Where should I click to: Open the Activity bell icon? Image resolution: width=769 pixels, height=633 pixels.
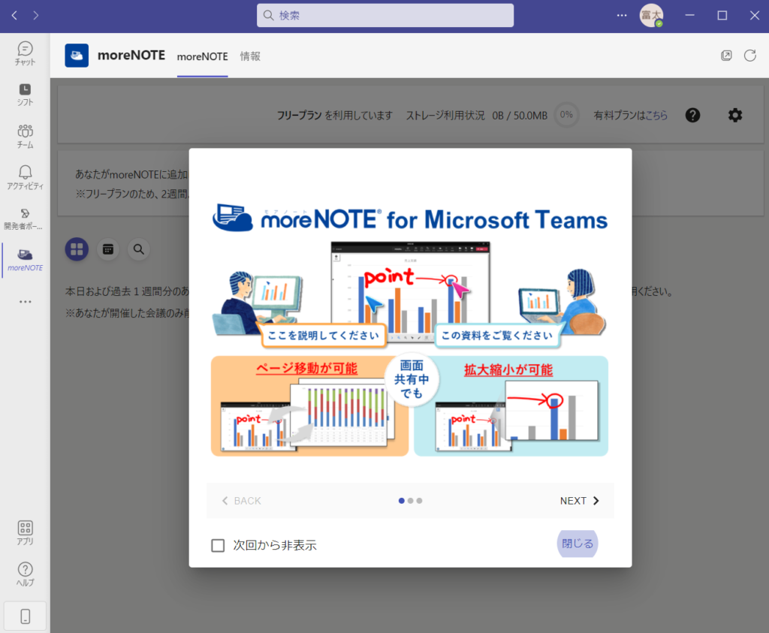[x=25, y=177]
